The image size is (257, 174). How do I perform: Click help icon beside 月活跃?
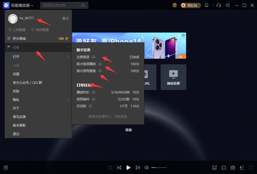pos(90,106)
